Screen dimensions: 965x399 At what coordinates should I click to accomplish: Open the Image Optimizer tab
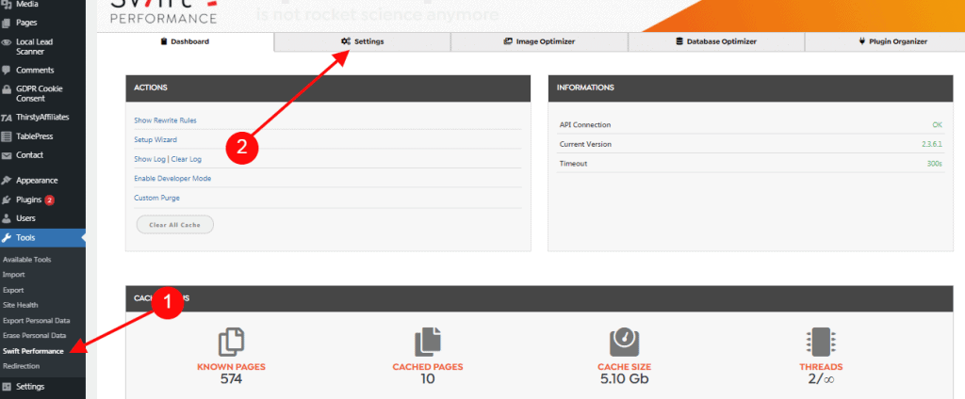pos(539,41)
